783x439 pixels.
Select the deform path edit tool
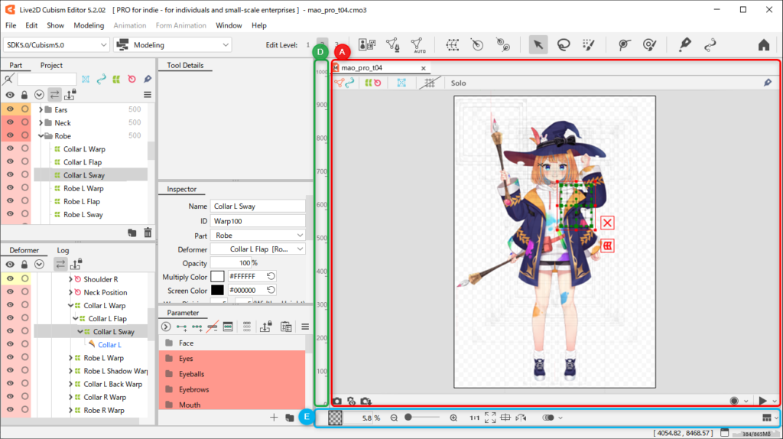(x=624, y=45)
